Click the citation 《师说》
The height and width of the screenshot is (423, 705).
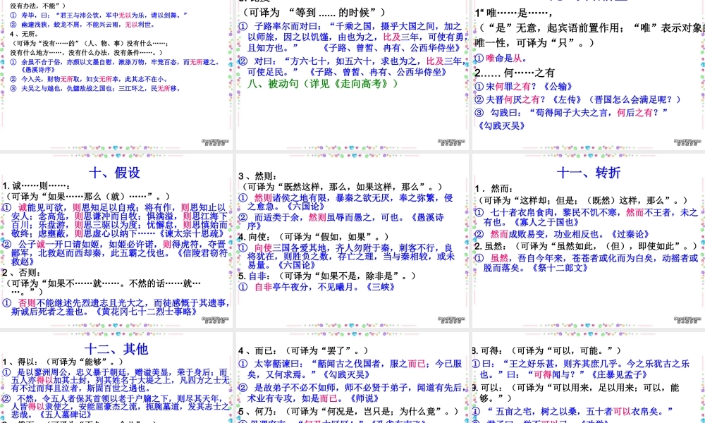point(364,398)
